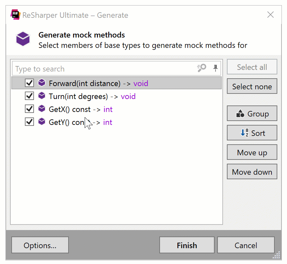The image size is (287, 264).
Task: Click the search options magnifier icon
Action: [x=202, y=68]
